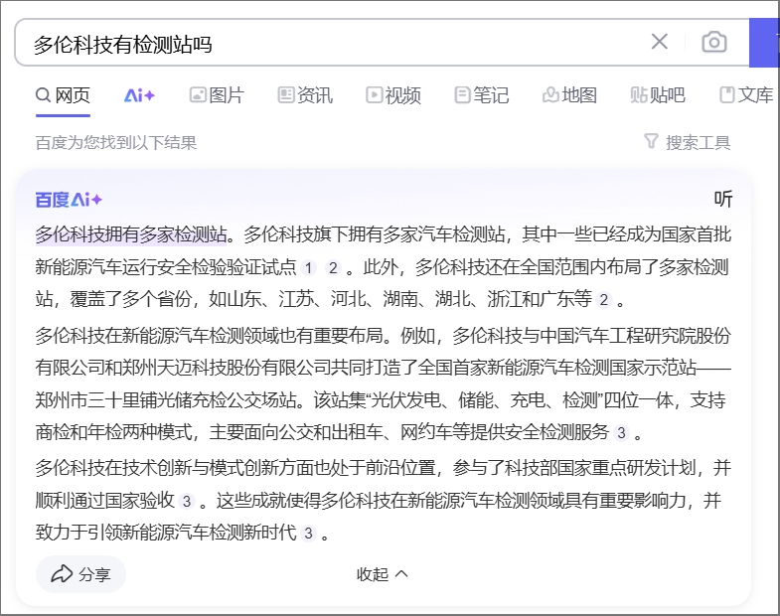The image size is (780, 616).
Task: Go to the 笔记 tab
Action: 482,95
